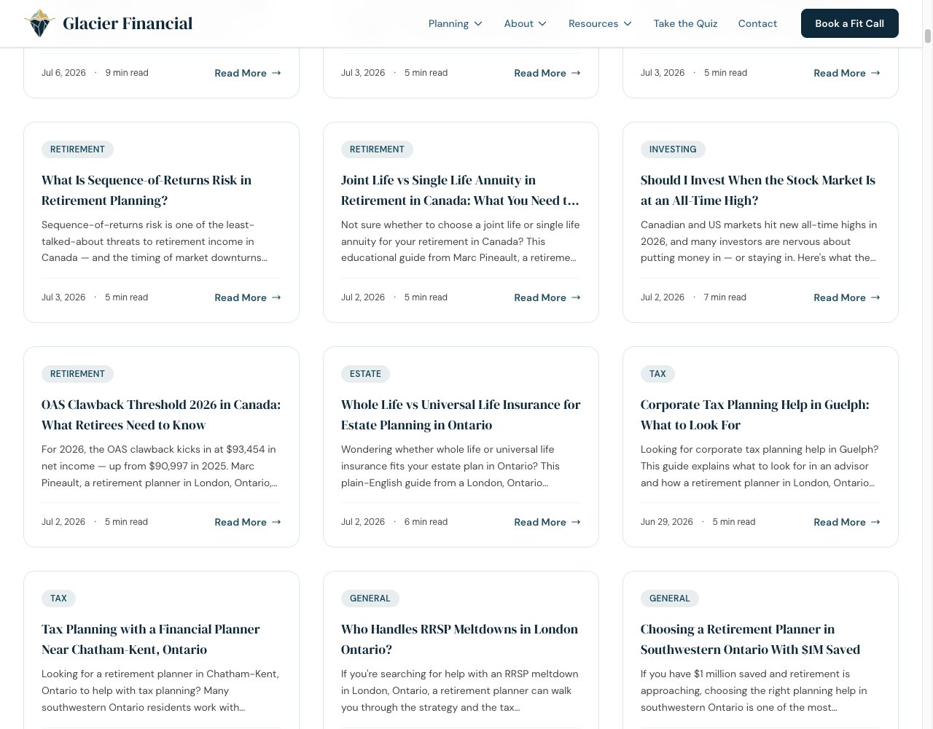Click the Glacier Financial mountain logo icon
Screen dimensions: 933x729
[39, 23]
